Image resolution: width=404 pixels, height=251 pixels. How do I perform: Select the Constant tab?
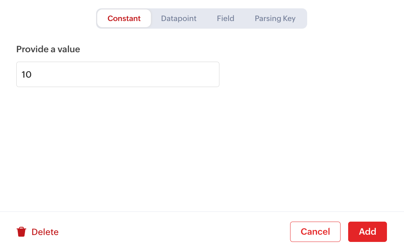[x=124, y=18]
